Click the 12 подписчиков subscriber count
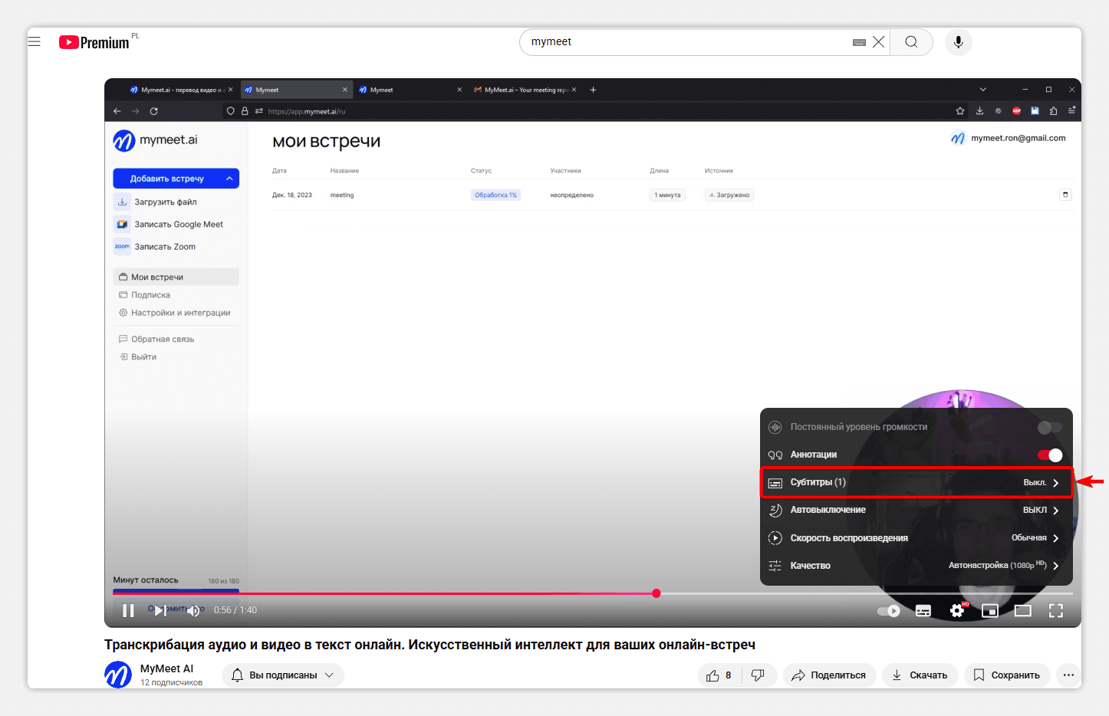The width and height of the screenshot is (1109, 716). (171, 682)
